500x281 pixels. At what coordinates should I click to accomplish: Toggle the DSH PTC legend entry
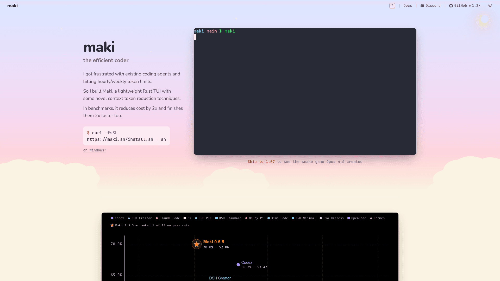tap(203, 218)
